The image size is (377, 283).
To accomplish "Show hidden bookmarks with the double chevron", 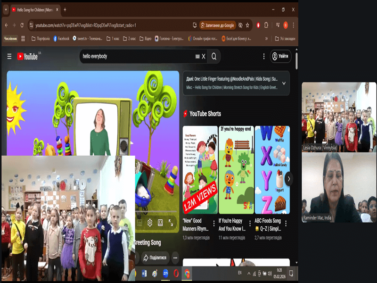I will (266, 39).
